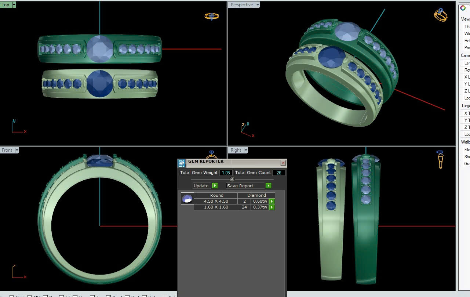This screenshot has height=297, width=470.
Task: Select the round gem thumbnail in the report
Action: [187, 199]
